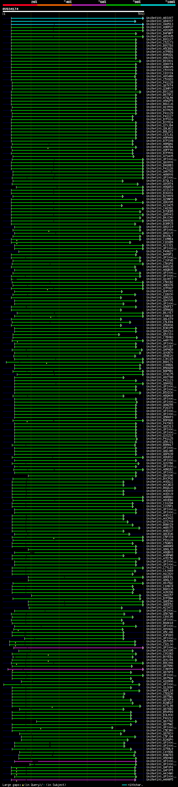
Task: Select hit UniRef100_P41128
Action: (x=159, y=82)
